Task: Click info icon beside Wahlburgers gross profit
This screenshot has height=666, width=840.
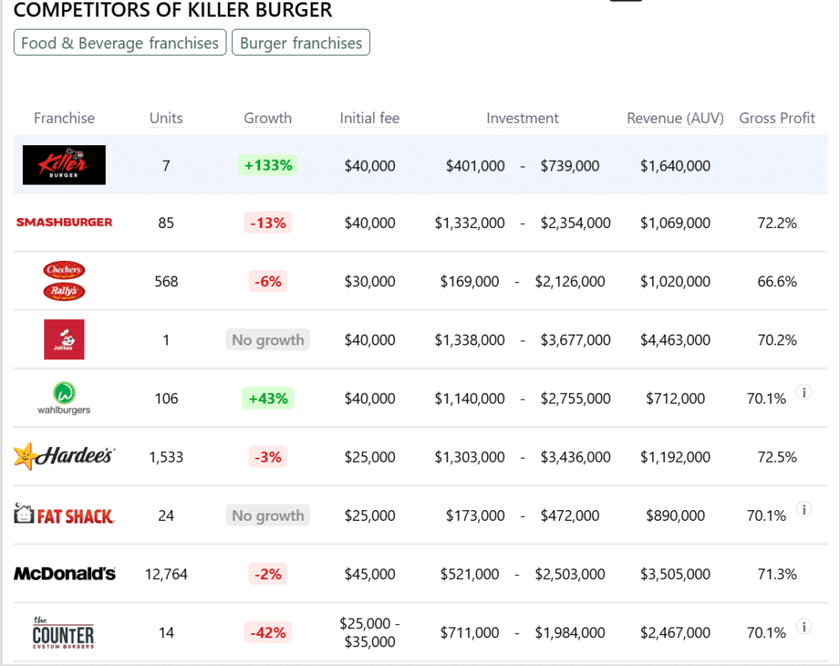Action: click(x=804, y=393)
